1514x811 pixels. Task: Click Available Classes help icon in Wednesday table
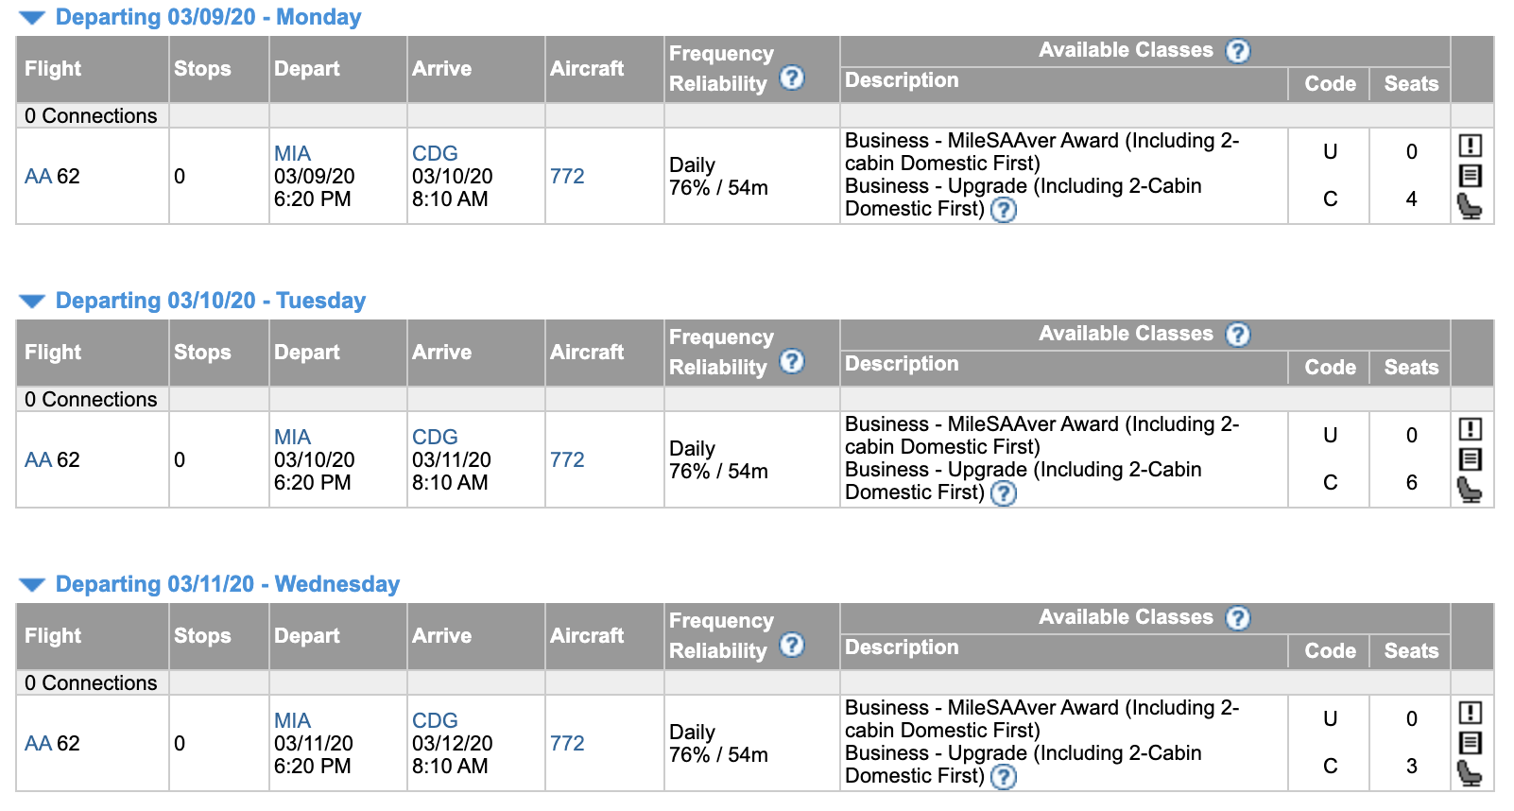point(1237,618)
